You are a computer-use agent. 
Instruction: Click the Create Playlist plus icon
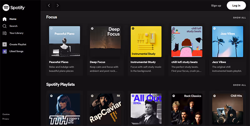click(x=4, y=44)
